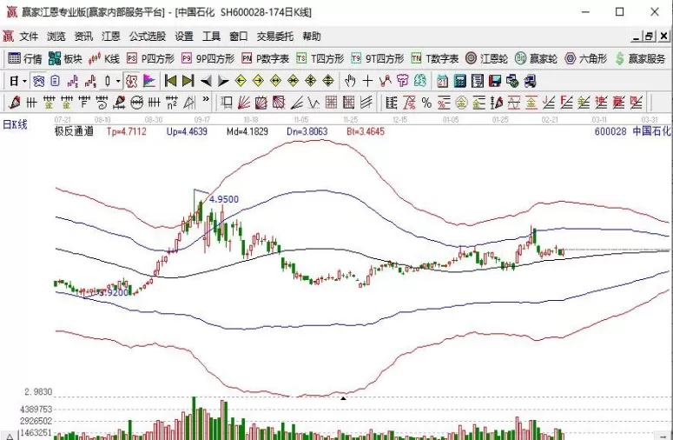Click the Bt=3.4645 value
Viewport: 673px width, 440px height.
tap(366, 131)
